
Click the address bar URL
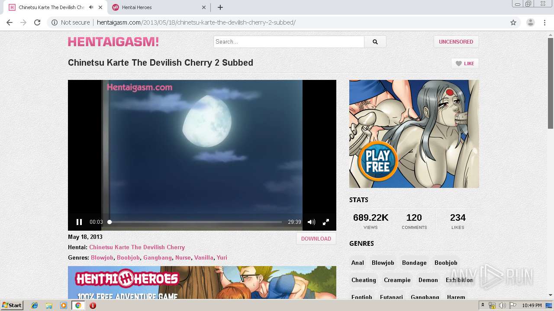click(x=196, y=22)
